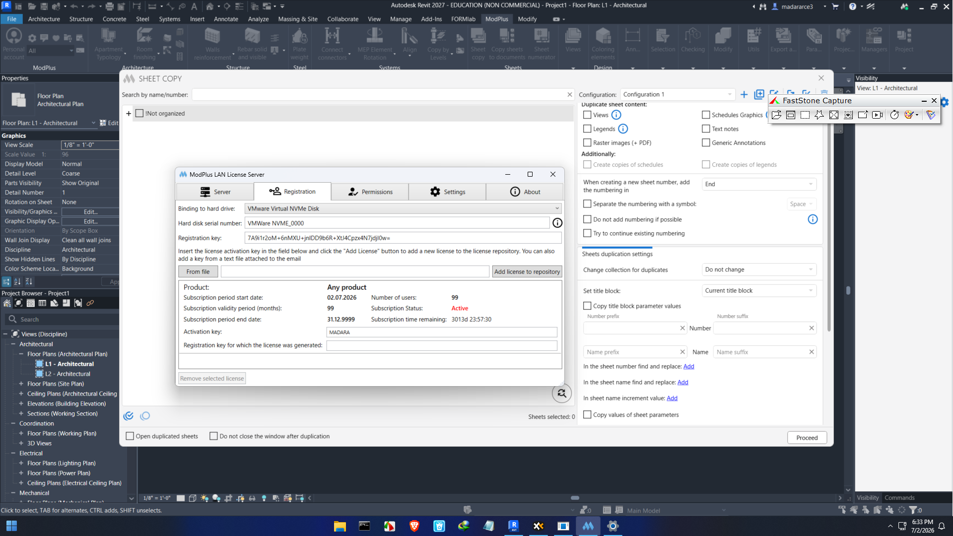Start FastStone screen recorder
The image size is (953, 536).
pyautogui.click(x=878, y=115)
